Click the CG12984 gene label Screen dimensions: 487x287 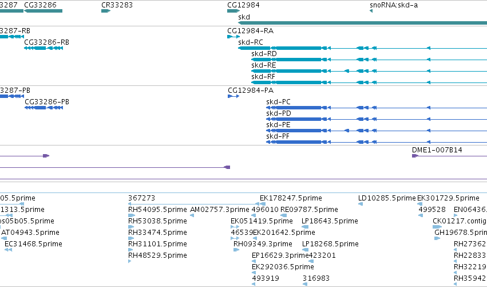244,5
